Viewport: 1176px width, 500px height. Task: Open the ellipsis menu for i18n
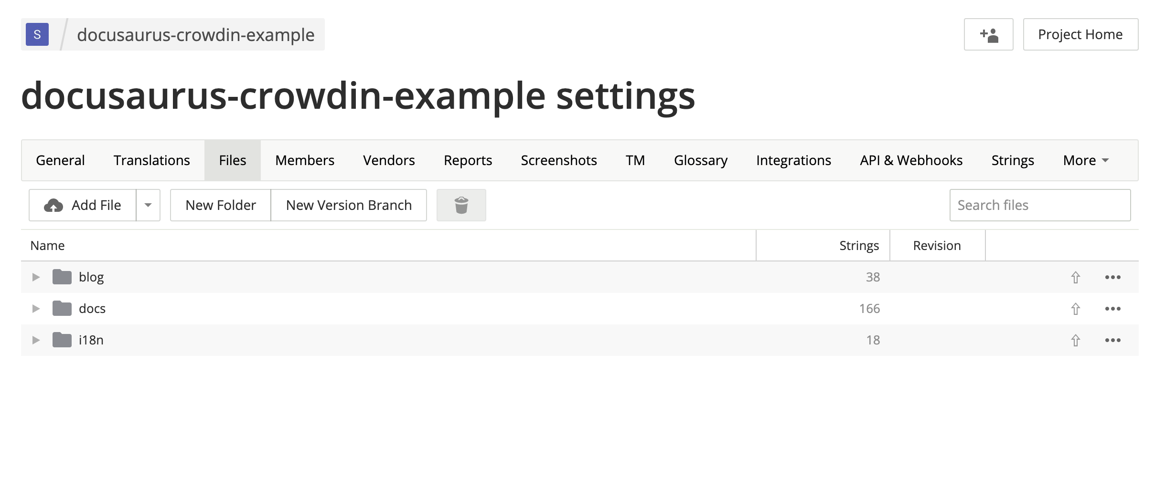1113,340
